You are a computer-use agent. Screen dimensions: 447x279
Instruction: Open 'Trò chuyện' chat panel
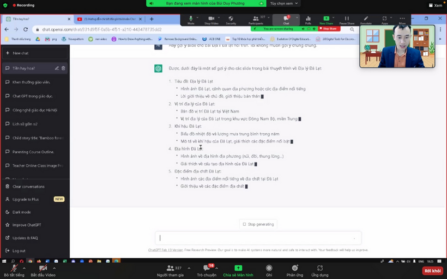[207, 270]
